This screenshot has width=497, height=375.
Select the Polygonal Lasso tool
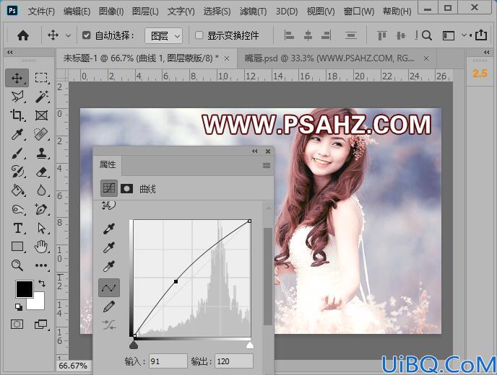point(17,97)
